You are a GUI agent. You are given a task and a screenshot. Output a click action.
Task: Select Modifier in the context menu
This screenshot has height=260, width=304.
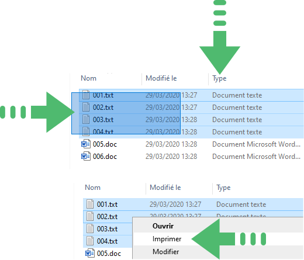click(165, 251)
